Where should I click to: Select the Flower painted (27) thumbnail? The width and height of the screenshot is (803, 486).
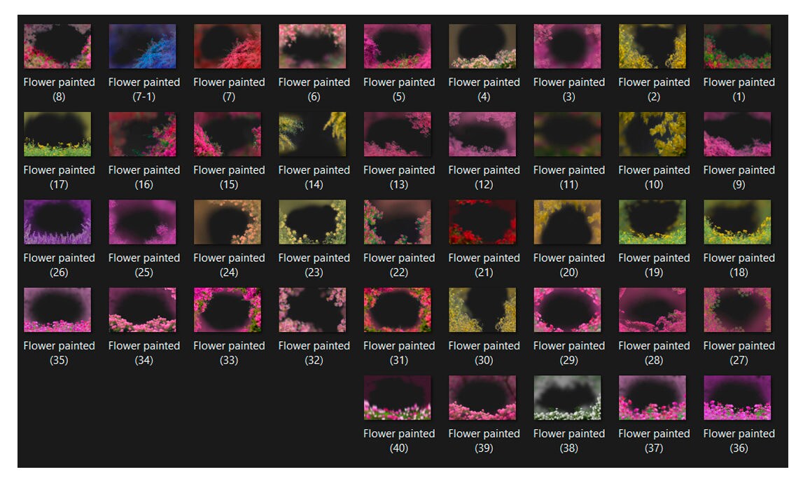737,310
